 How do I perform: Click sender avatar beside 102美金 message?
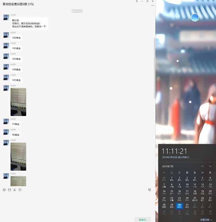click(x=6, y=35)
